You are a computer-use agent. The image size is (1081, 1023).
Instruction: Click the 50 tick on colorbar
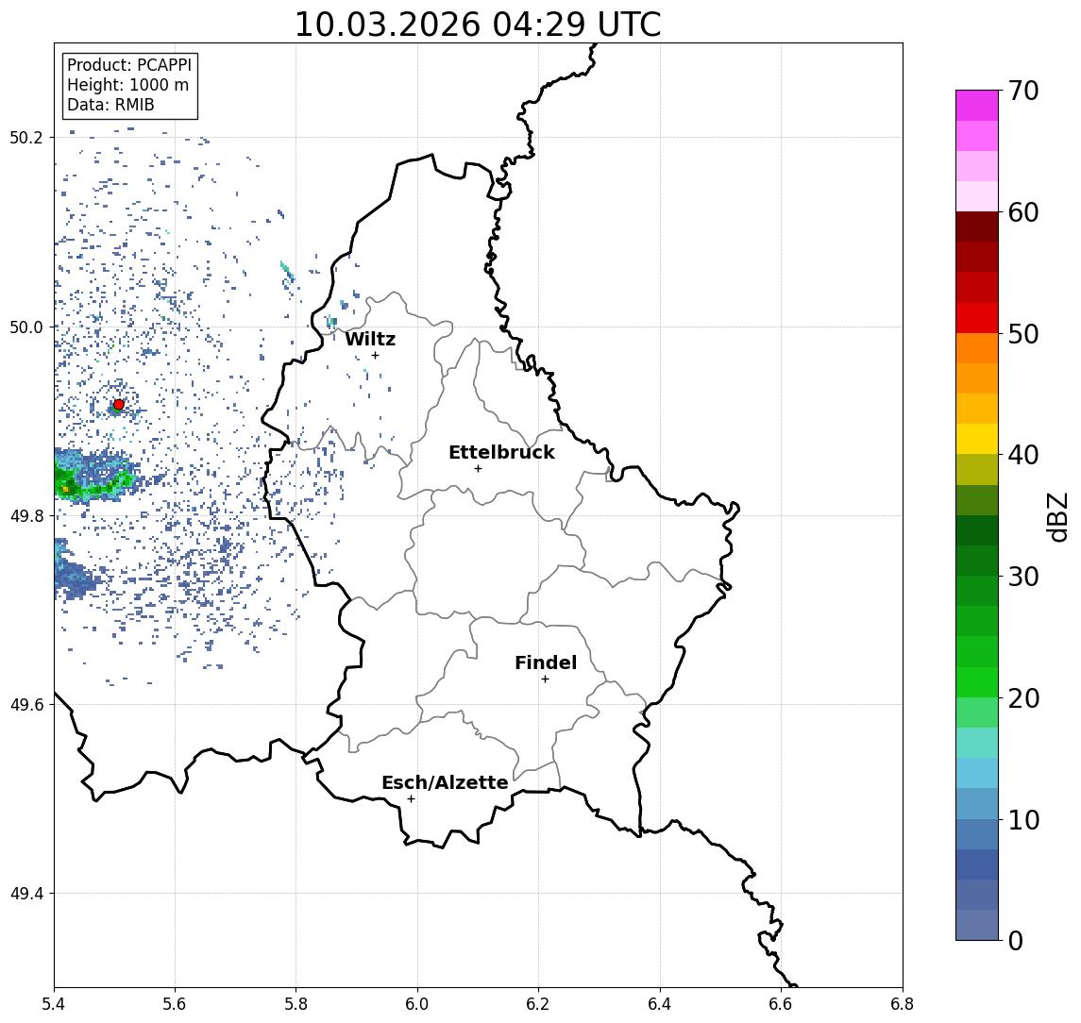coord(1023,334)
